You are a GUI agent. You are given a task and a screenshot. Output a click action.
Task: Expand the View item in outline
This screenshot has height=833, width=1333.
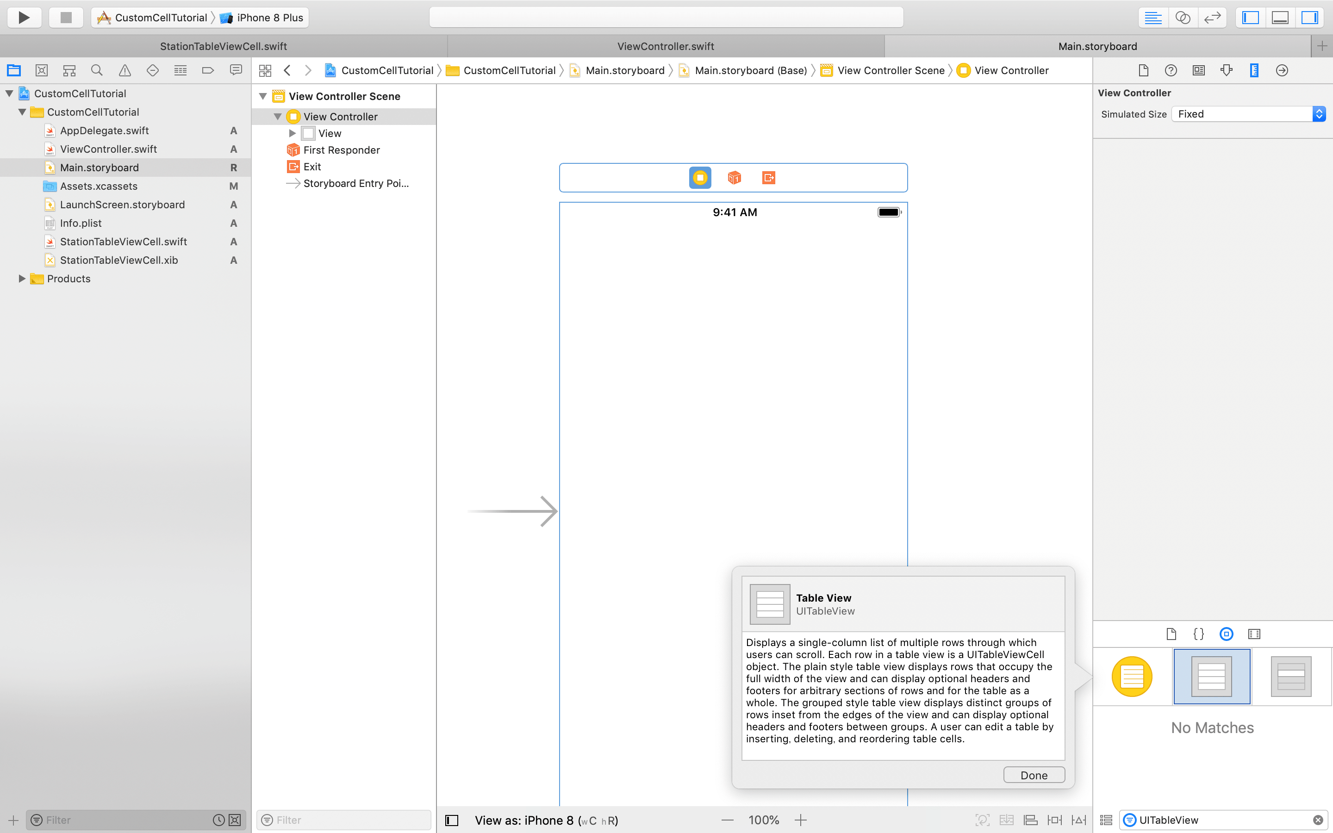pyautogui.click(x=292, y=133)
